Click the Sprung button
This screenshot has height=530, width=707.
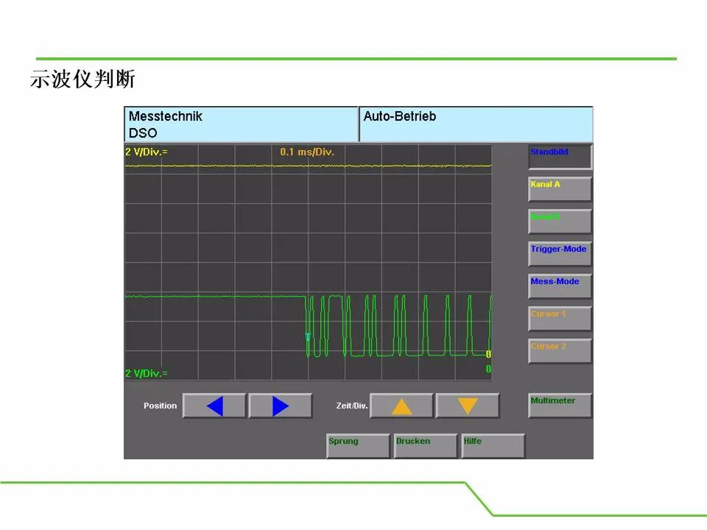359,446
